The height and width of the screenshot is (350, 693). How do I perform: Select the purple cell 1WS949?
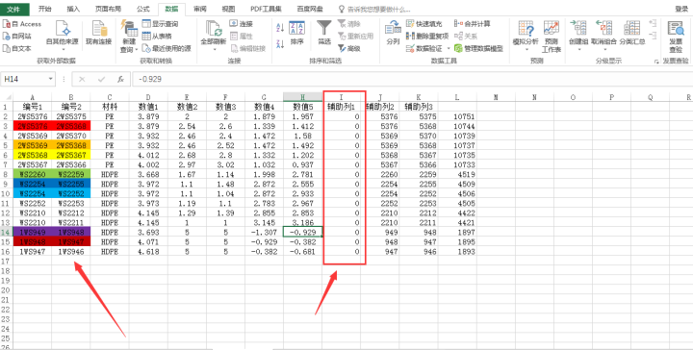[33, 232]
